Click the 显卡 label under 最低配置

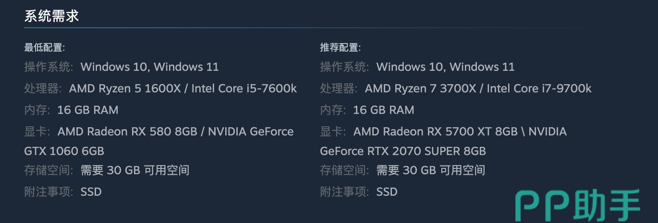[x=37, y=132]
